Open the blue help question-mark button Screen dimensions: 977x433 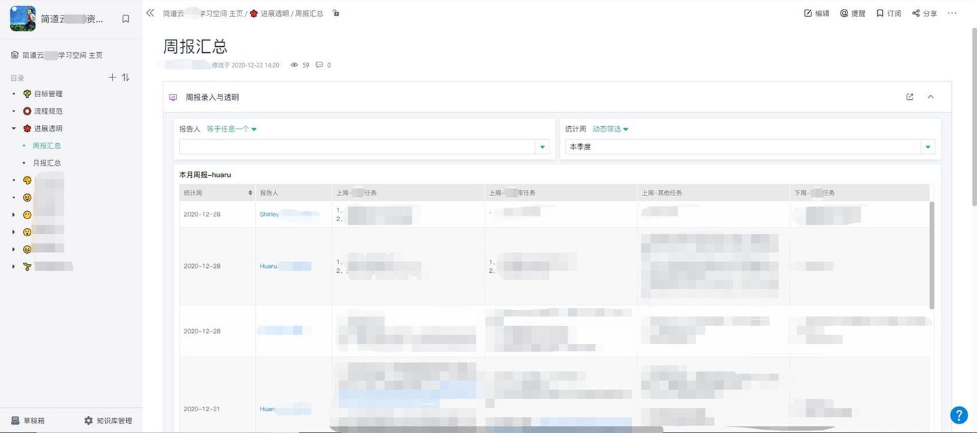(x=959, y=415)
